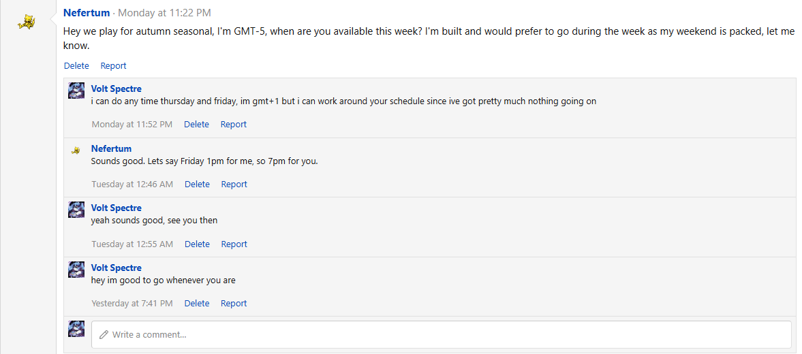Click Volt Spectre's avatar on first comment

tap(76, 91)
